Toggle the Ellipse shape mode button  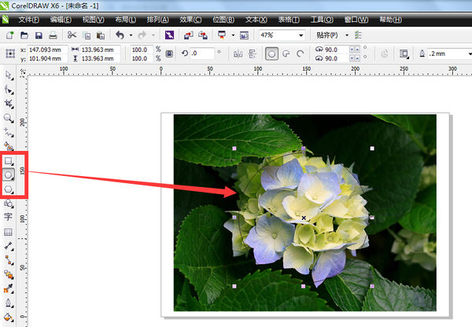(x=271, y=55)
